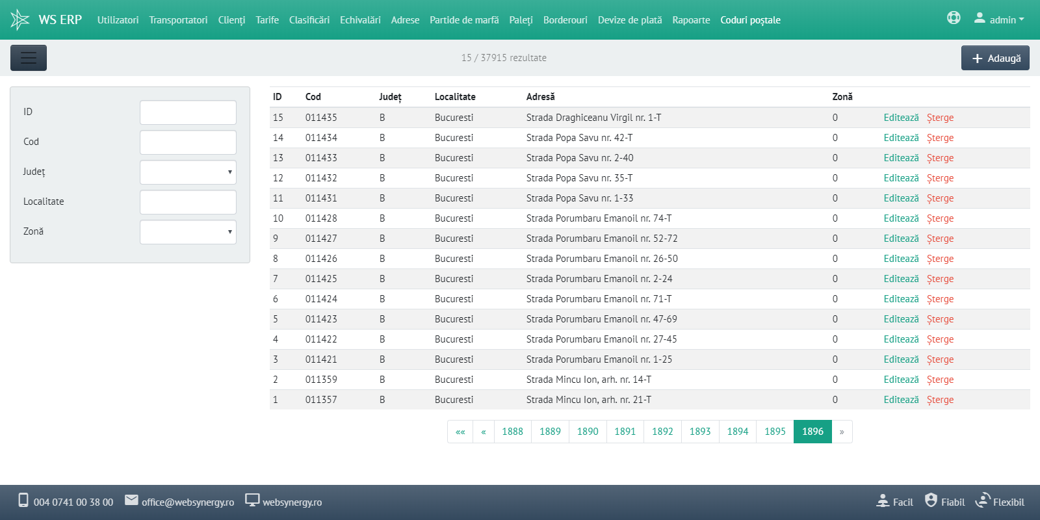1040x520 pixels.
Task: Click the Facil person icon
Action: 883,501
